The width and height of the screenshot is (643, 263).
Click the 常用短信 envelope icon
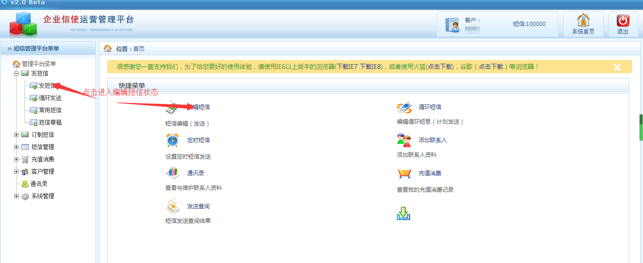click(34, 110)
